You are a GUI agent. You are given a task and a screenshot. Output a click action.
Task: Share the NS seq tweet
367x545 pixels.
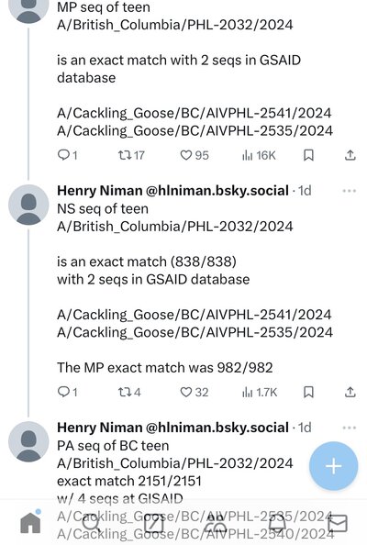point(350,392)
